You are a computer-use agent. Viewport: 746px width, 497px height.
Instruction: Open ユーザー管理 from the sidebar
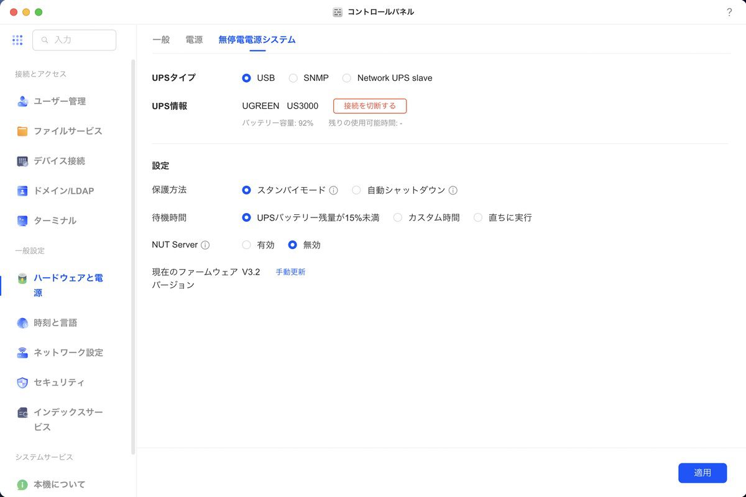pyautogui.click(x=59, y=101)
